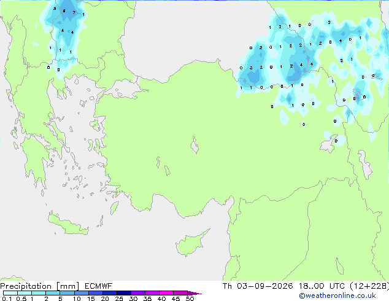Click the "50" legend scale label
The height and width of the screenshot is (301, 389).
(190, 299)
